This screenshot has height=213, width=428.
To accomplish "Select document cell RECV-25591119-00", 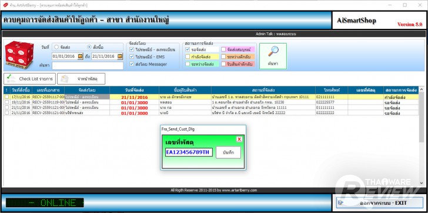I will [x=48, y=102].
